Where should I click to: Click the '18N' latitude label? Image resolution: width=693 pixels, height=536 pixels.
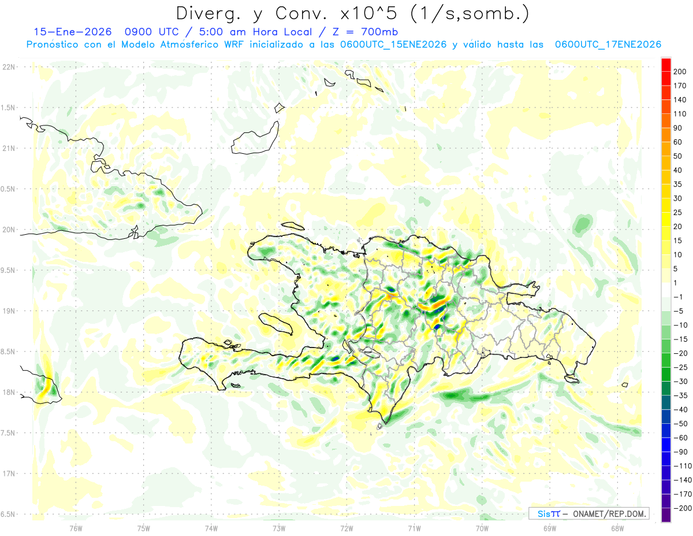8,392
